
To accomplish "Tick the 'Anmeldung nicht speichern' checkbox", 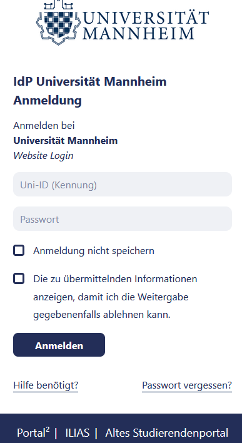I will click(19, 251).
